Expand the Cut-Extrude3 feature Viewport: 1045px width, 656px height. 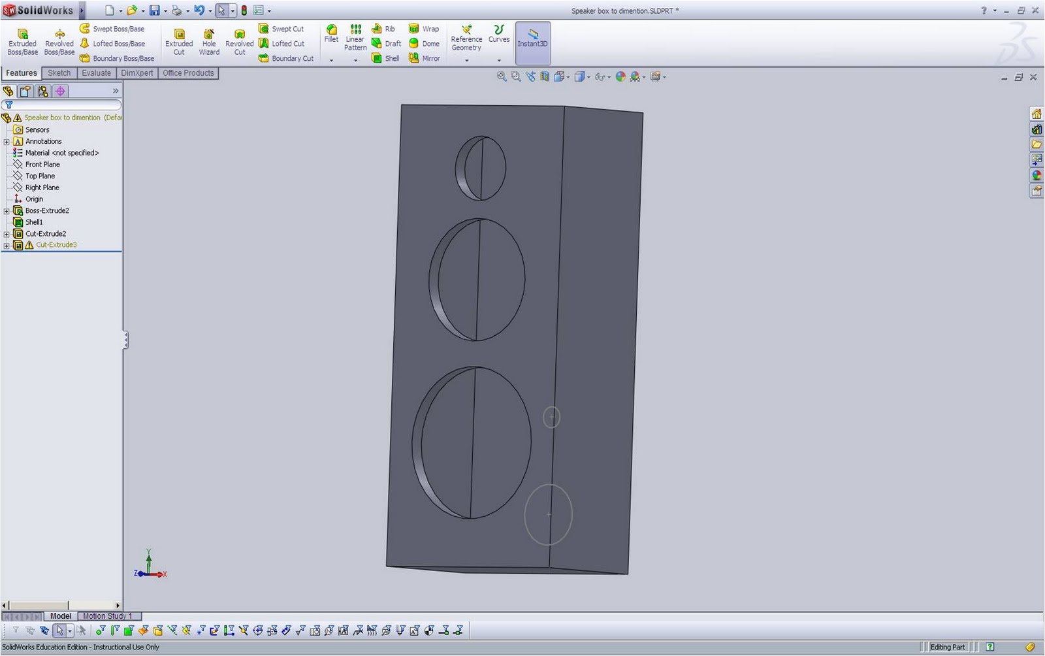click(7, 246)
